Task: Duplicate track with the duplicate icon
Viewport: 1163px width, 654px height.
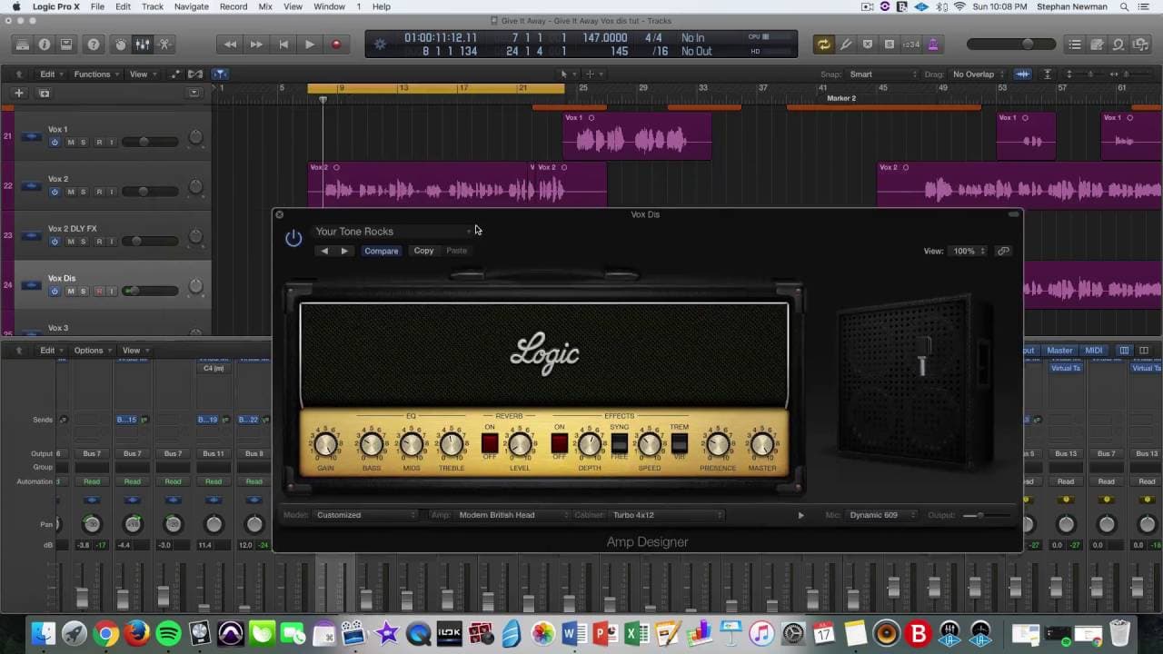Action: tap(44, 93)
